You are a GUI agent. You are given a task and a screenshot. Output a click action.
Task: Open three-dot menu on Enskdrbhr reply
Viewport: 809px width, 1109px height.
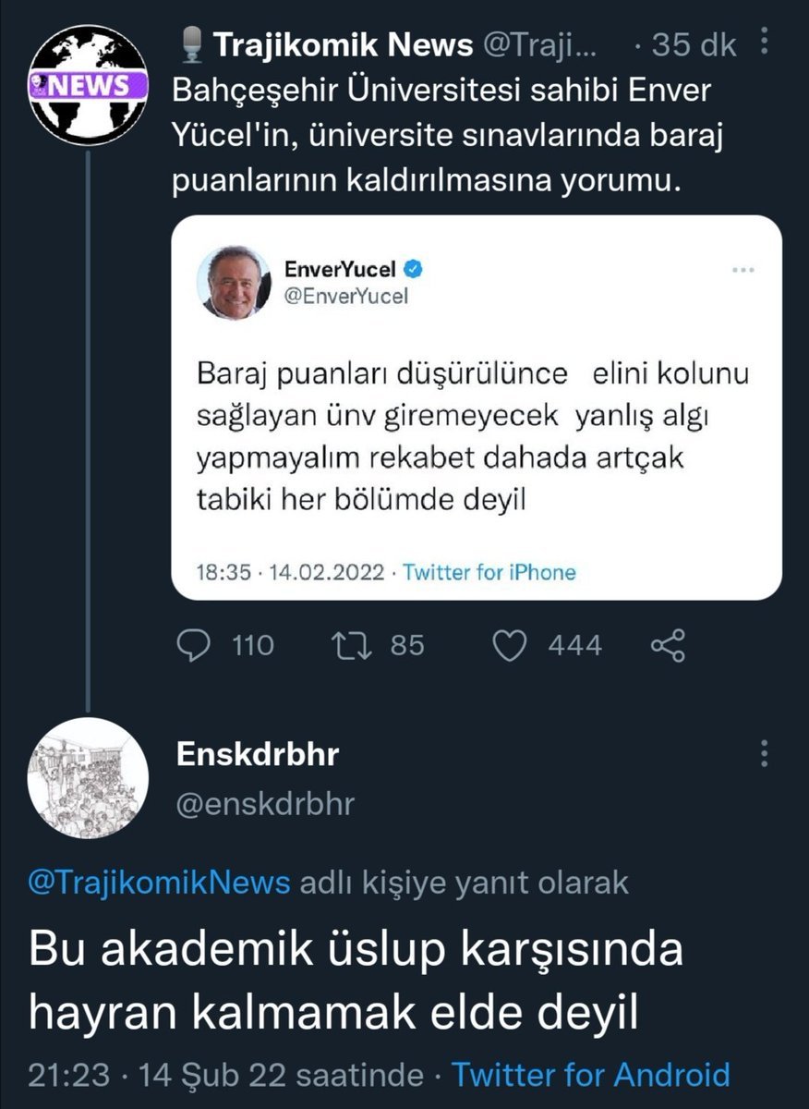tap(765, 753)
